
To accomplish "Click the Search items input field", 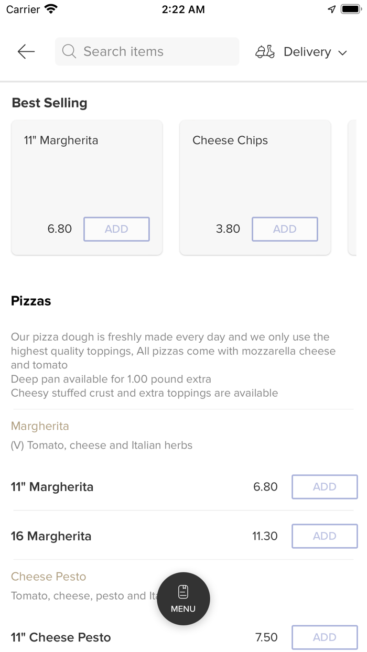I will (x=147, y=51).
